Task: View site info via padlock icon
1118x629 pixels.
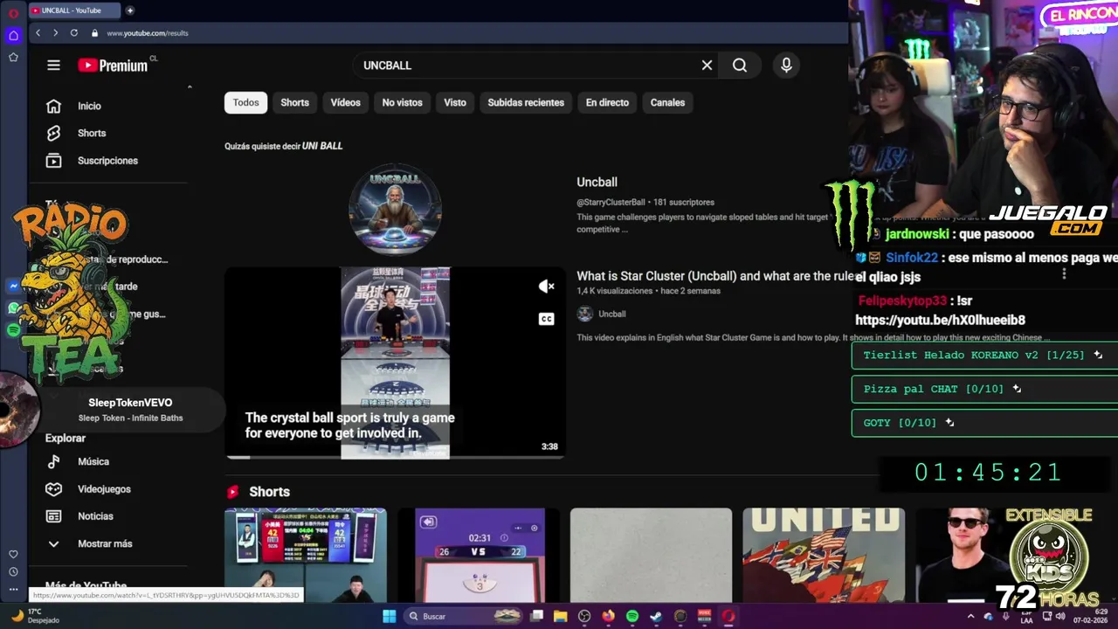Action: pyautogui.click(x=94, y=33)
